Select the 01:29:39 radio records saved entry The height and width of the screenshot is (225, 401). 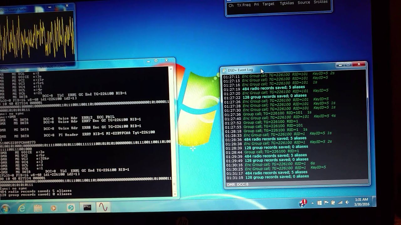[266, 156]
